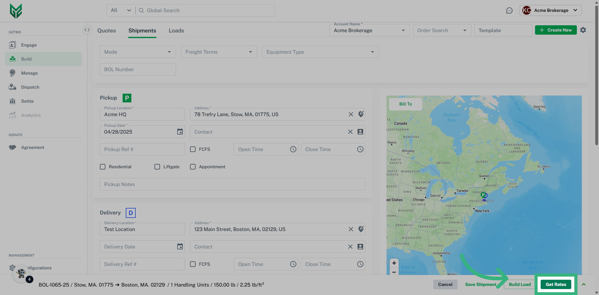
Task: Expand the Mode dropdown
Action: [x=138, y=52]
